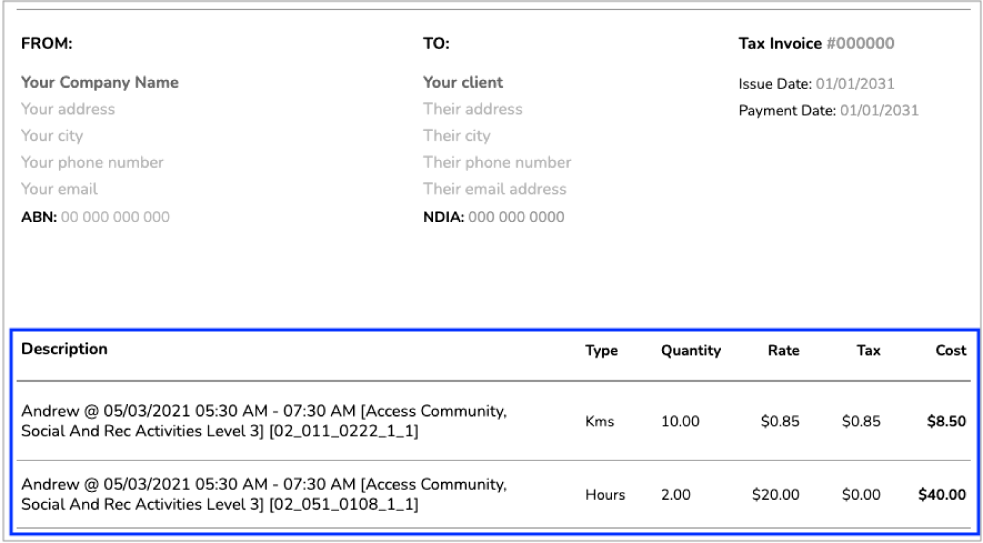Click the tax value $0.00
983x543 pixels.
[861, 495]
